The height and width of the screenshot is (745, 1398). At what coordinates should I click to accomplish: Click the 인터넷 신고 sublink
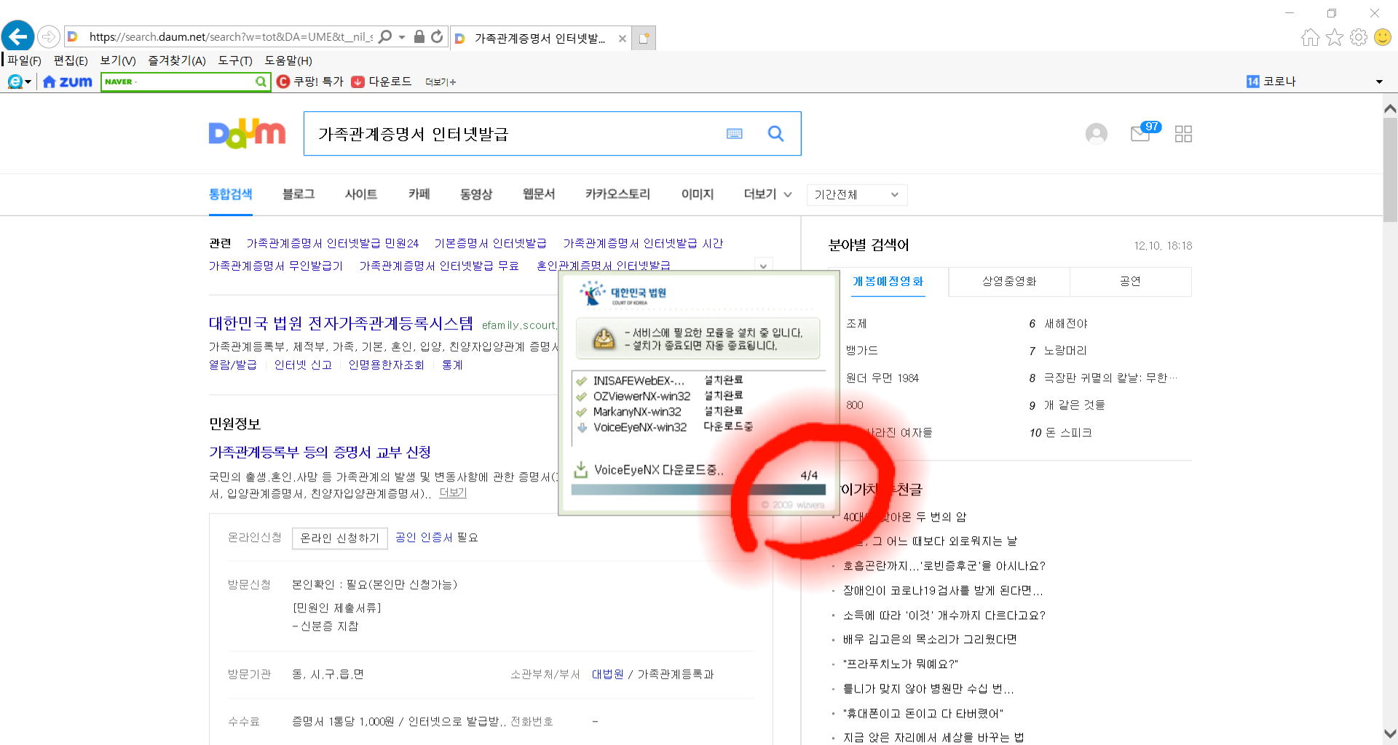click(x=303, y=364)
